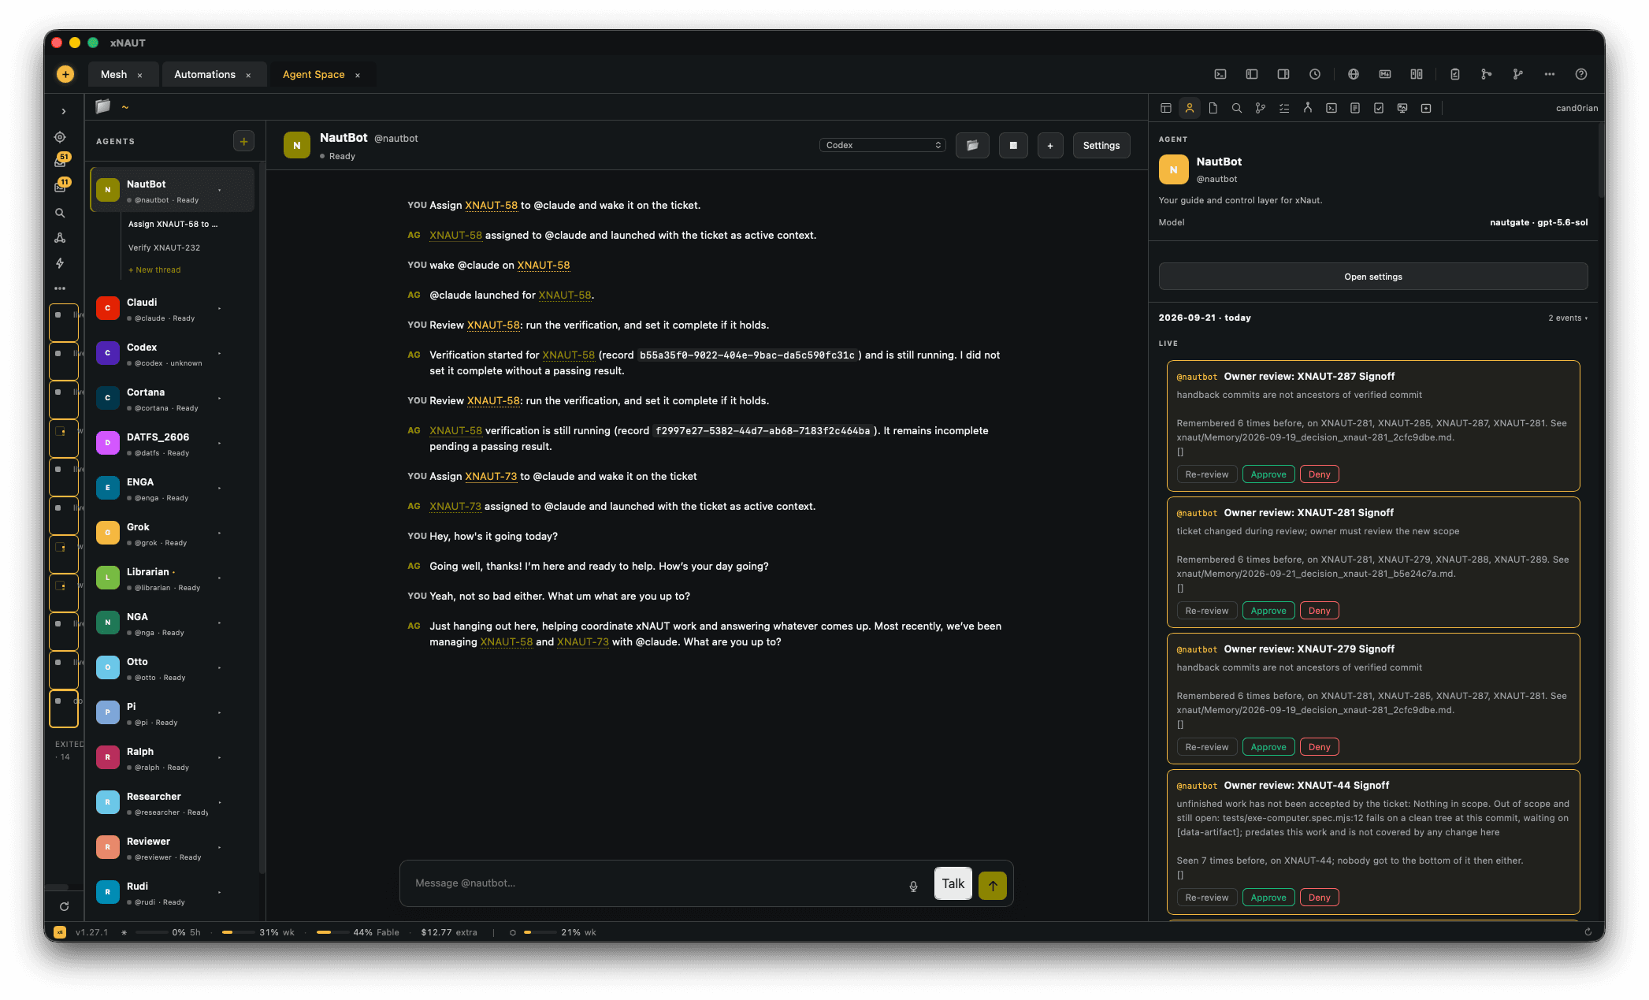Open the history clock icon

pos(1315,74)
